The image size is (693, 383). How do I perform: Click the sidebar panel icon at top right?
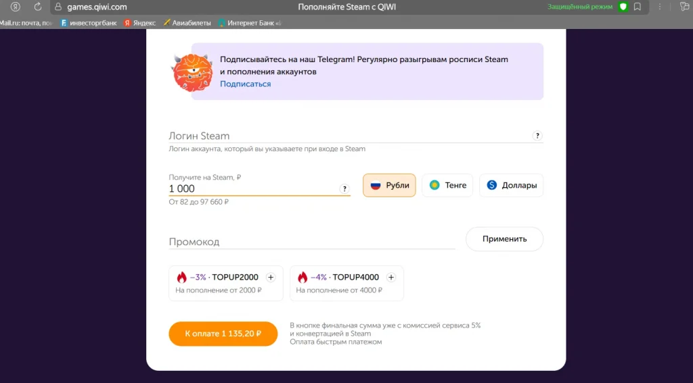click(x=685, y=7)
